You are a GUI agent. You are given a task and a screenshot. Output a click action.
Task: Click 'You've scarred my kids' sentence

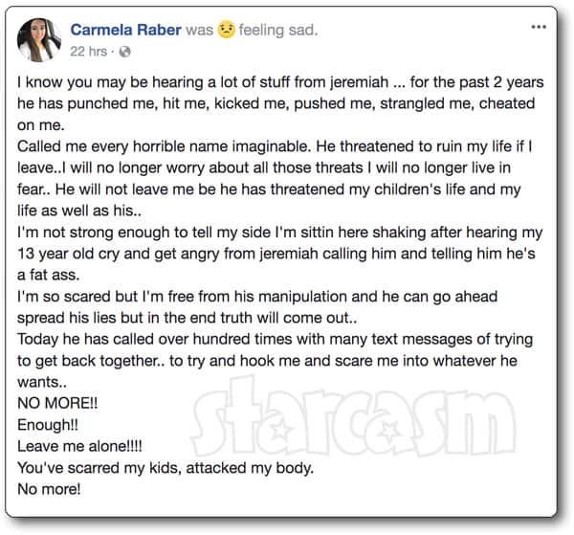click(166, 468)
